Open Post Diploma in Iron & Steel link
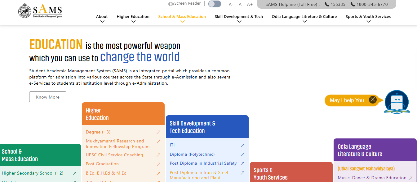The image size is (417, 182). click(199, 175)
